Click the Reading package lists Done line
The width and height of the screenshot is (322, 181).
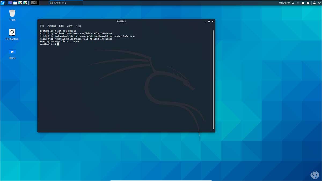(59, 42)
